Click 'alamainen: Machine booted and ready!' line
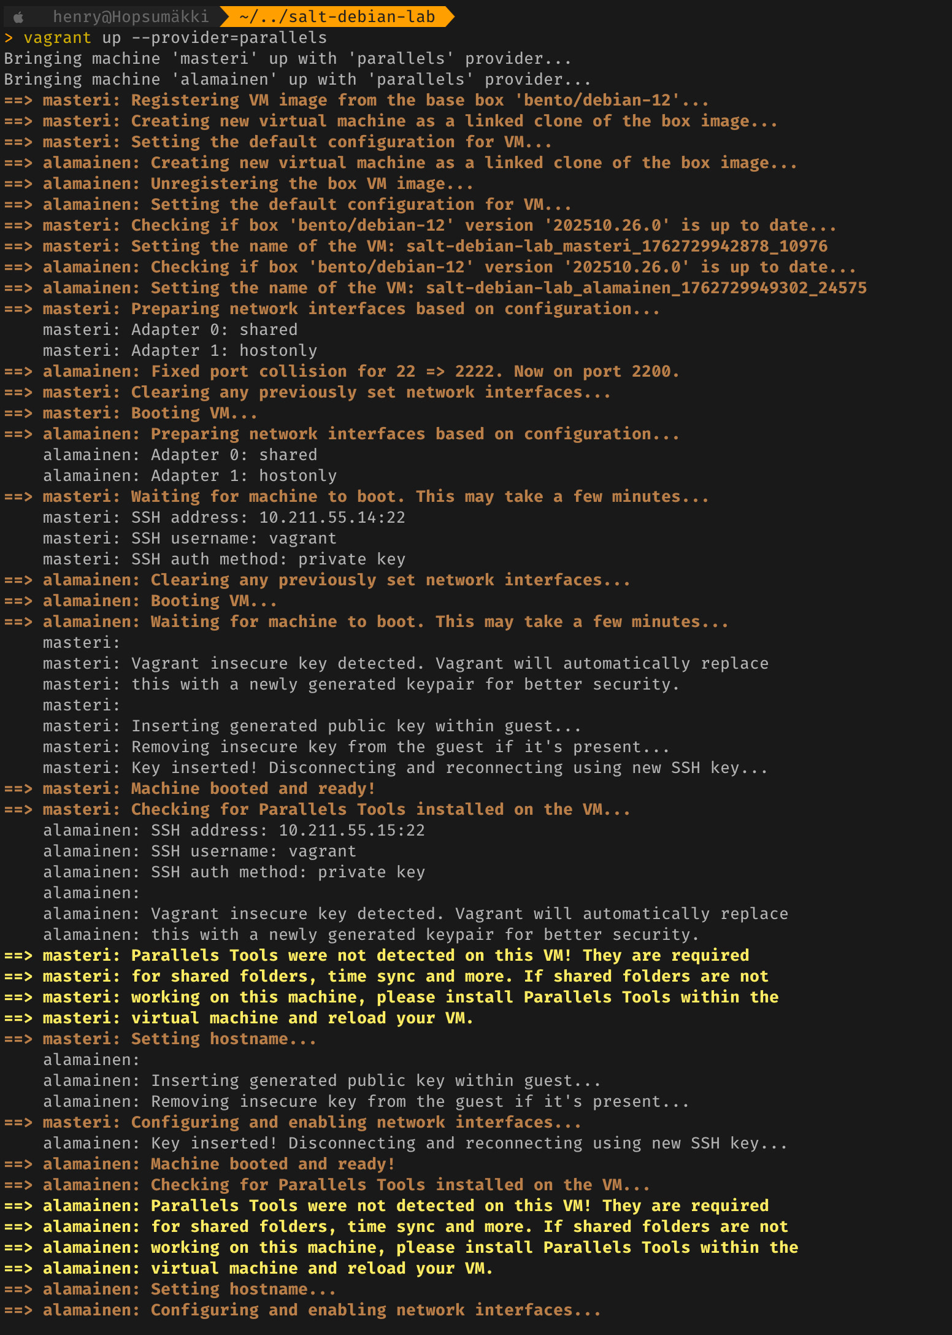 click(218, 1164)
